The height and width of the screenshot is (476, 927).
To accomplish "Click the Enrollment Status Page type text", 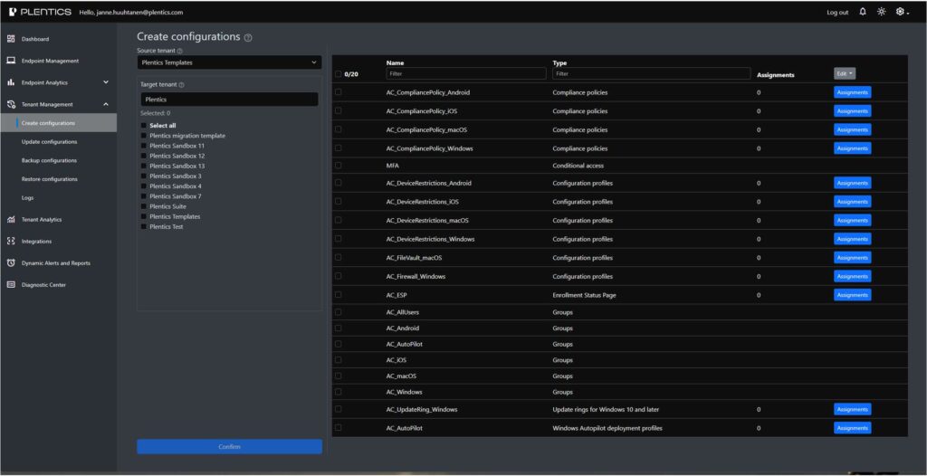I will pyautogui.click(x=584, y=295).
